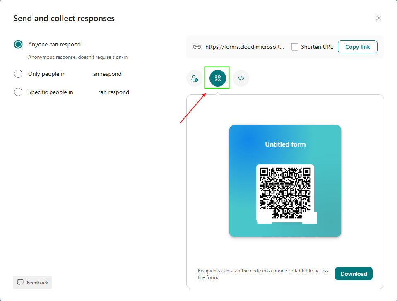The width and height of the screenshot is (397, 301).
Task: Click the form URL text field
Action: pyautogui.click(x=245, y=47)
